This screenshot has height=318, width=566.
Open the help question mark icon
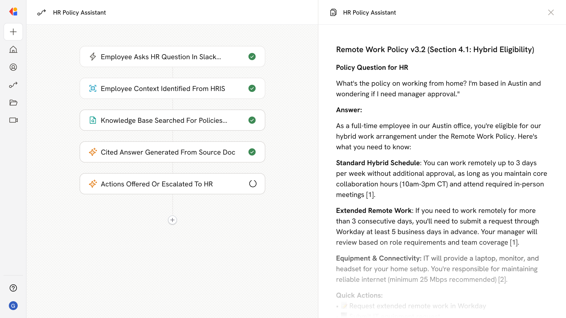click(x=13, y=288)
